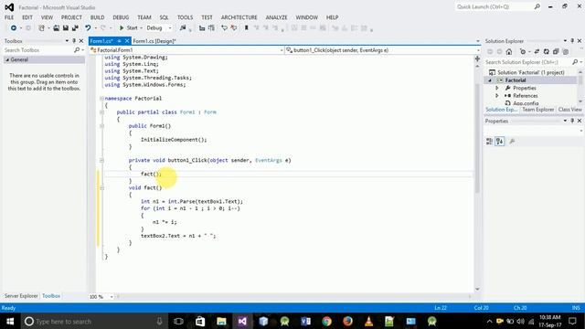The height and width of the screenshot is (329, 585).
Task: Toggle auto-hide pin on Properties panel
Action: click(572, 121)
